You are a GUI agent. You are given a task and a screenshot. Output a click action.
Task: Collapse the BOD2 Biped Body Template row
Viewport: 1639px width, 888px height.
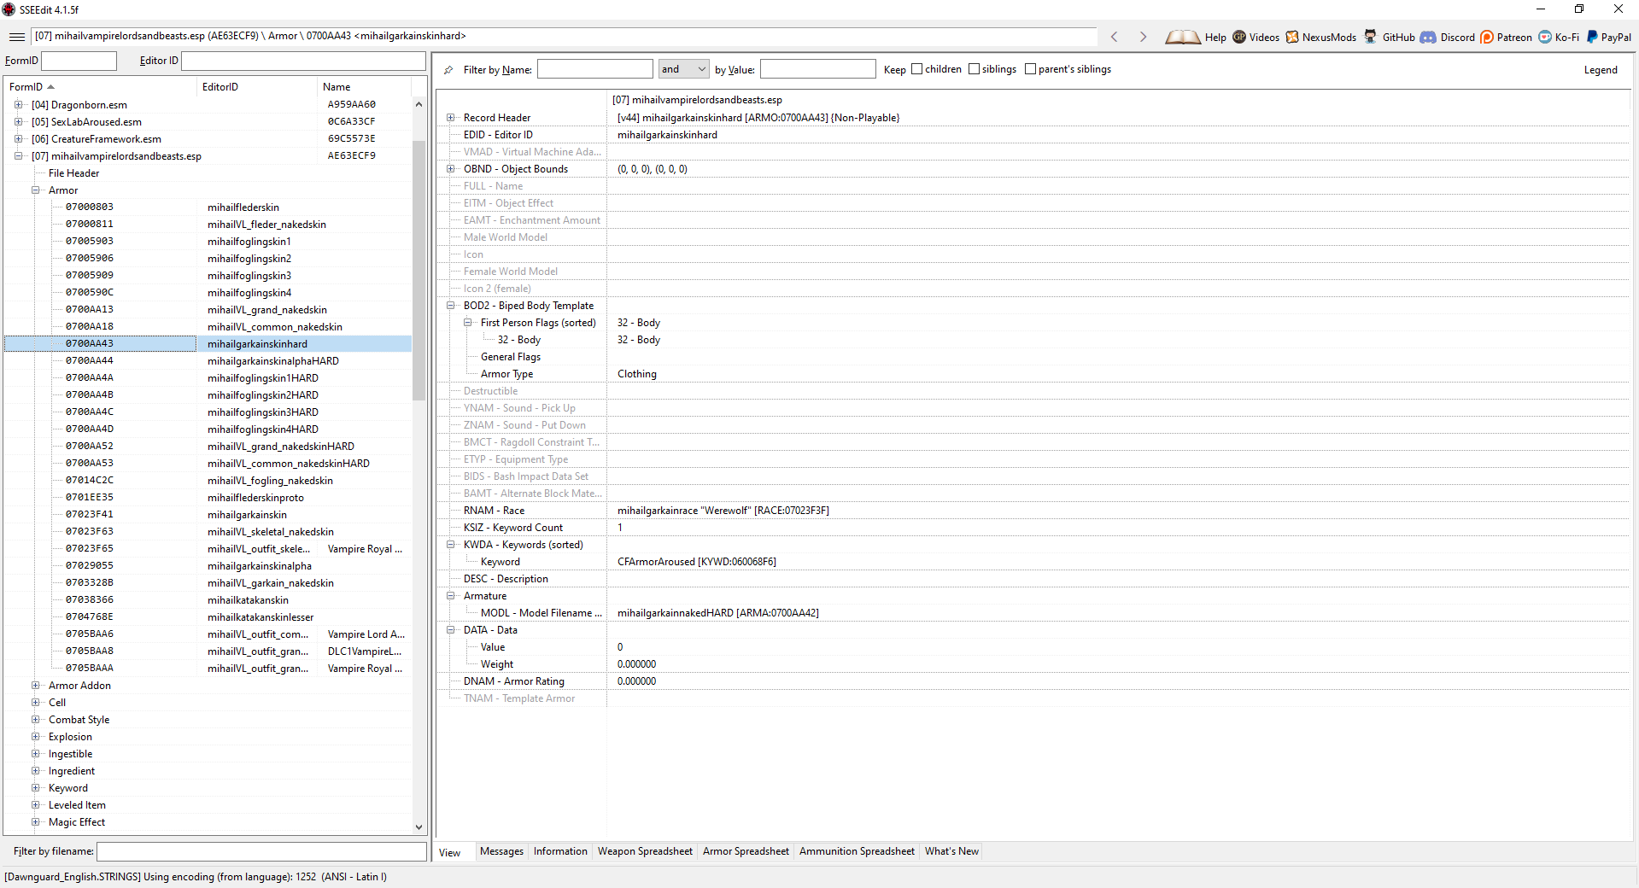pos(450,306)
